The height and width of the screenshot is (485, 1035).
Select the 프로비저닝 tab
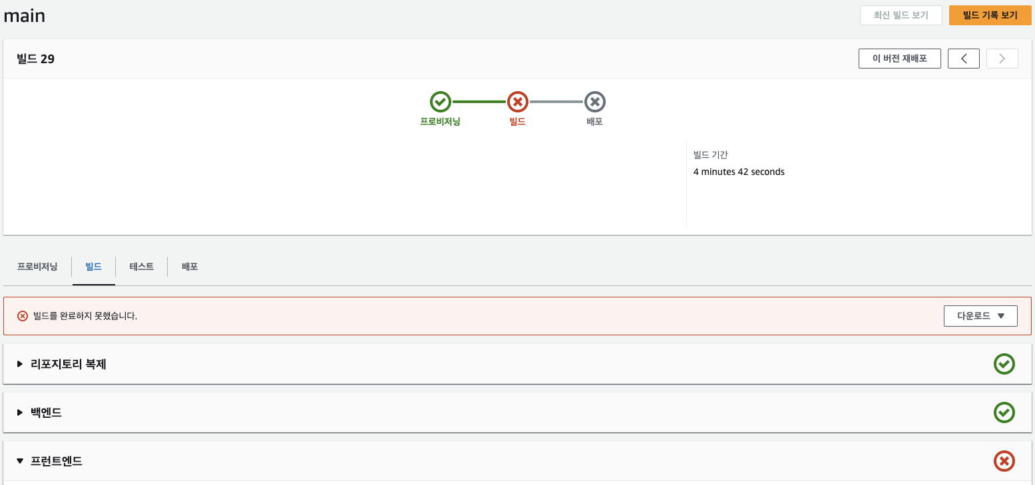[36, 266]
